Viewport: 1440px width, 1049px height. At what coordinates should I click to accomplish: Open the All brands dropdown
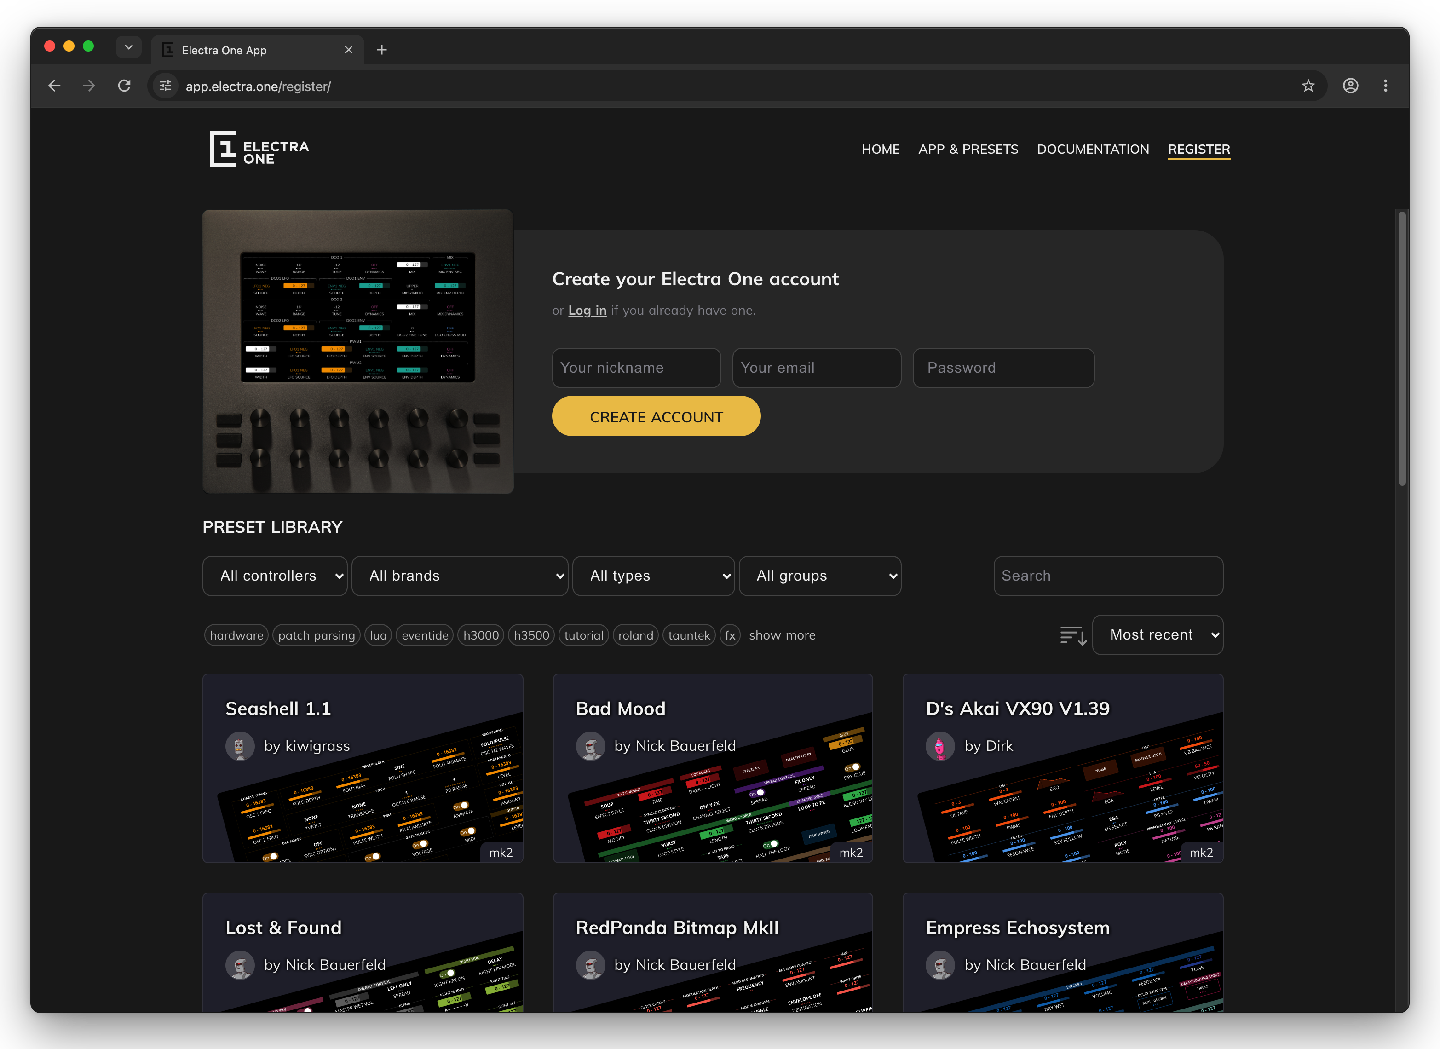pyautogui.click(x=460, y=576)
